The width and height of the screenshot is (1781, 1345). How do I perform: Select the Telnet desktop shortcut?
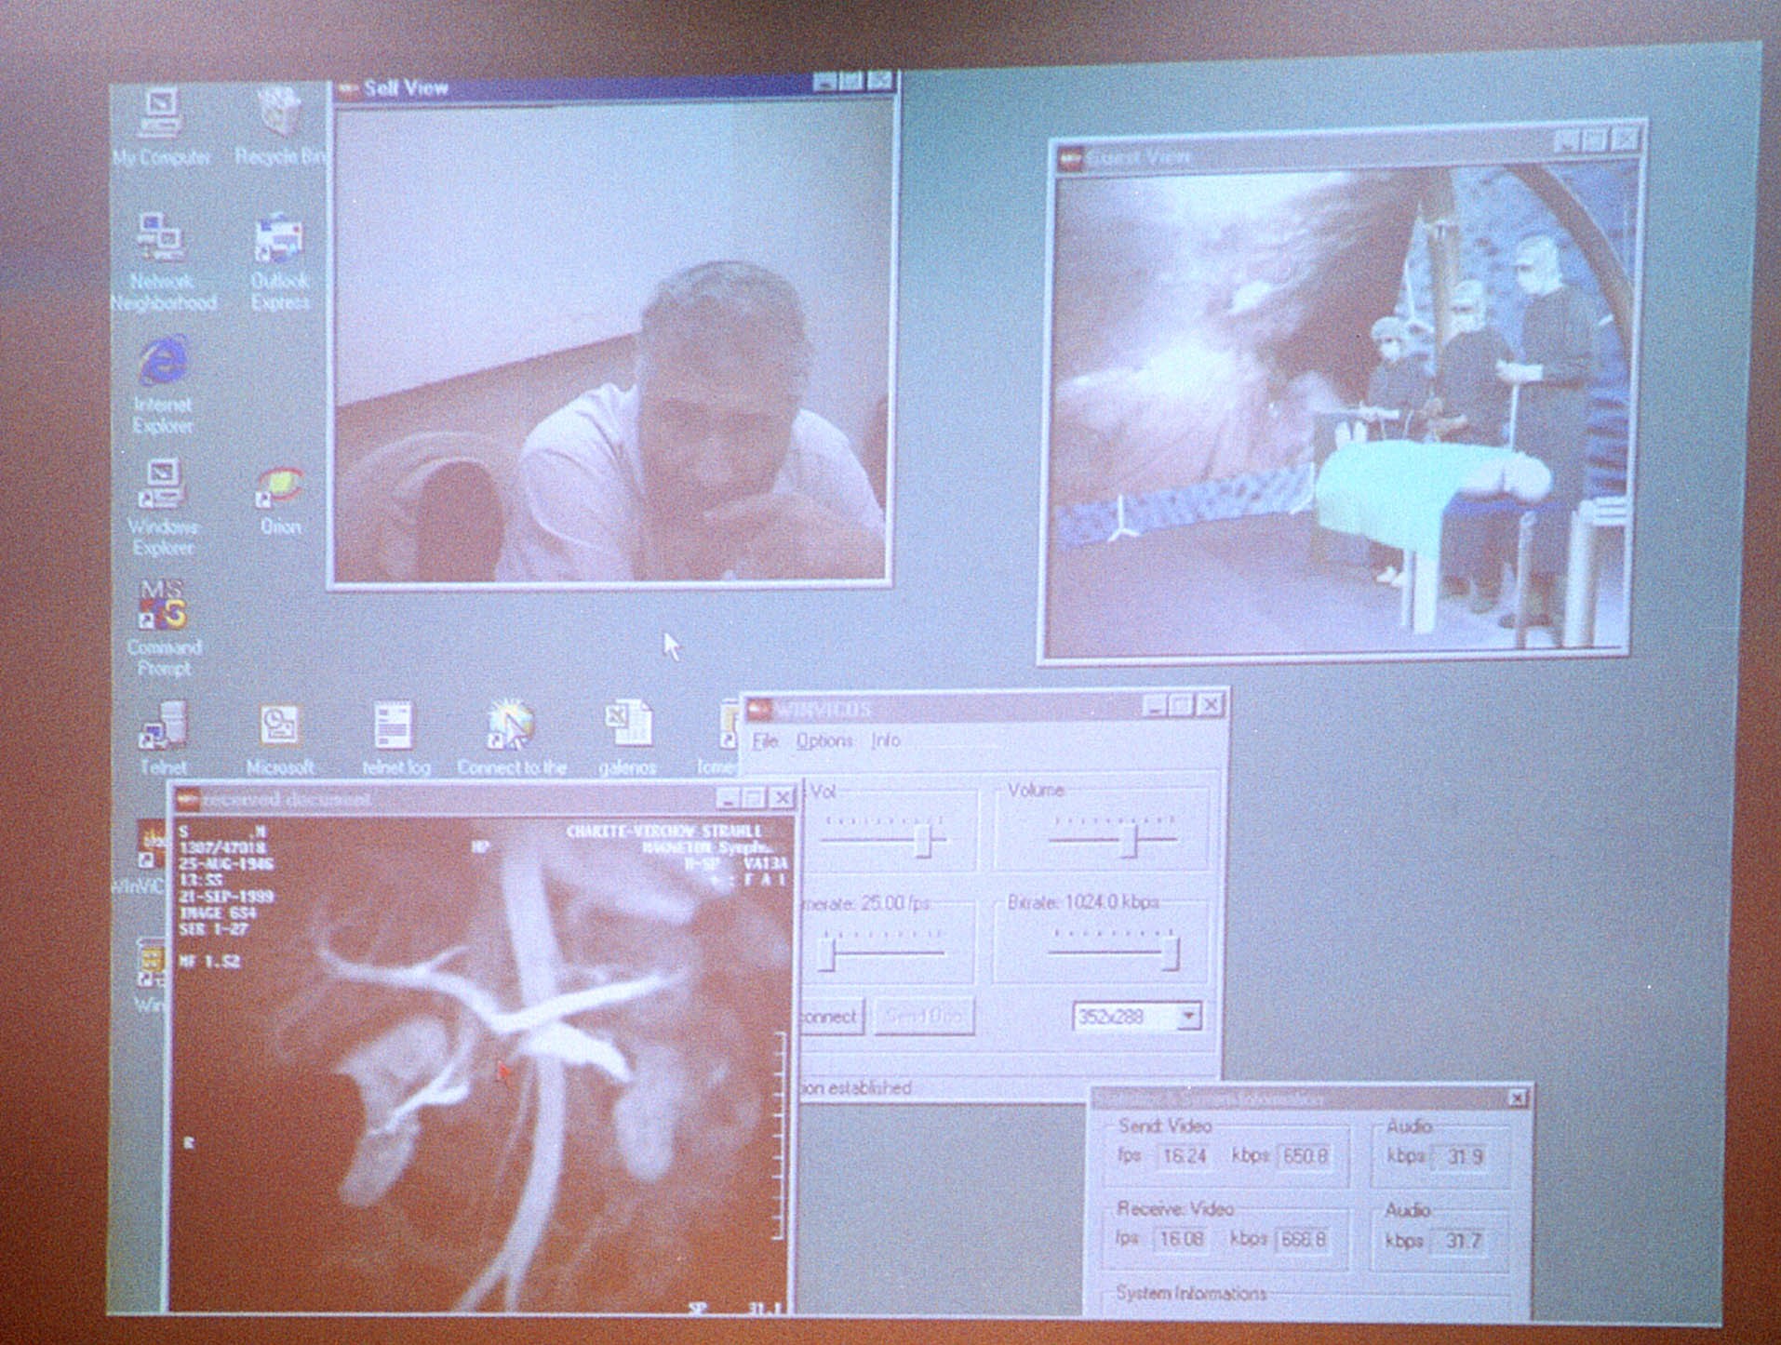(163, 739)
